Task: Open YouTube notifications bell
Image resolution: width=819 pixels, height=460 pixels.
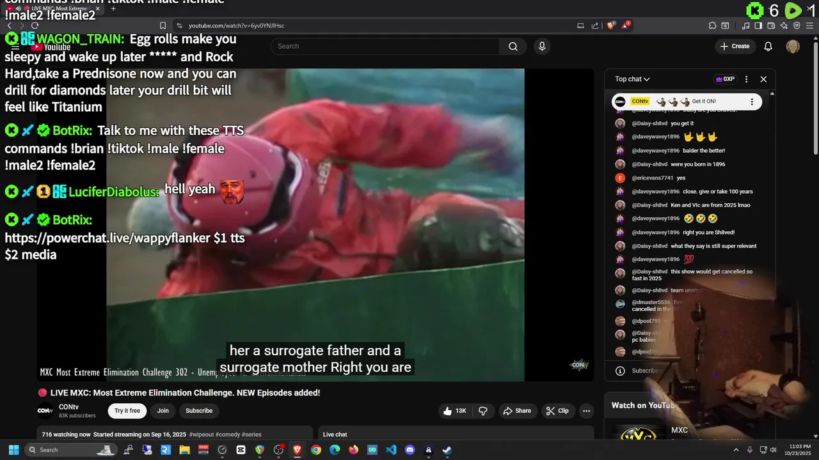Action: [768, 46]
